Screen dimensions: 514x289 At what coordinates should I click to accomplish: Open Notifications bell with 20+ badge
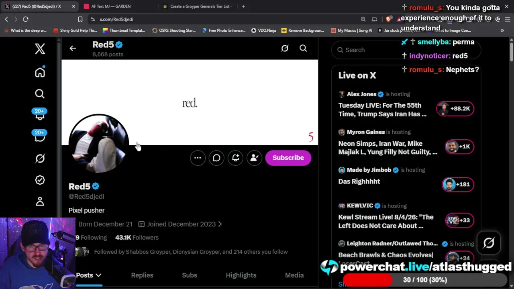[39, 114]
